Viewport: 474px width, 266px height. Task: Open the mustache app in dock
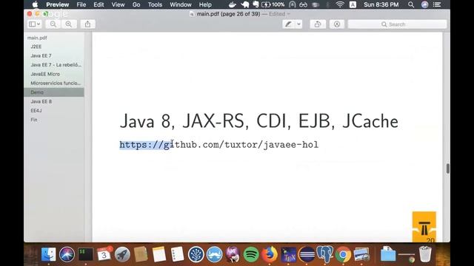pos(214,254)
